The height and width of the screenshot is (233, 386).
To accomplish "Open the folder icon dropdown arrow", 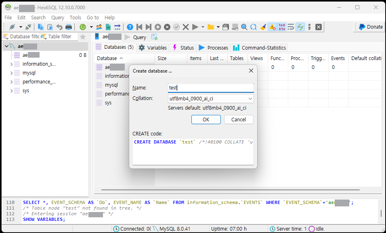I will pos(218,27).
